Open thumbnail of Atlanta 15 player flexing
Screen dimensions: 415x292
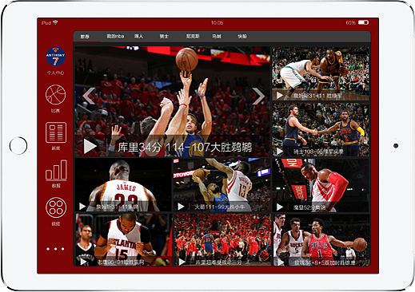(x=123, y=240)
